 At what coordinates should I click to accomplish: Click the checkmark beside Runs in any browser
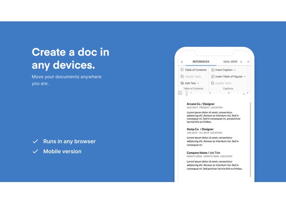click(x=35, y=141)
